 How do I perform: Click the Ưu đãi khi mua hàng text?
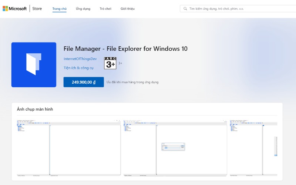[132, 82]
